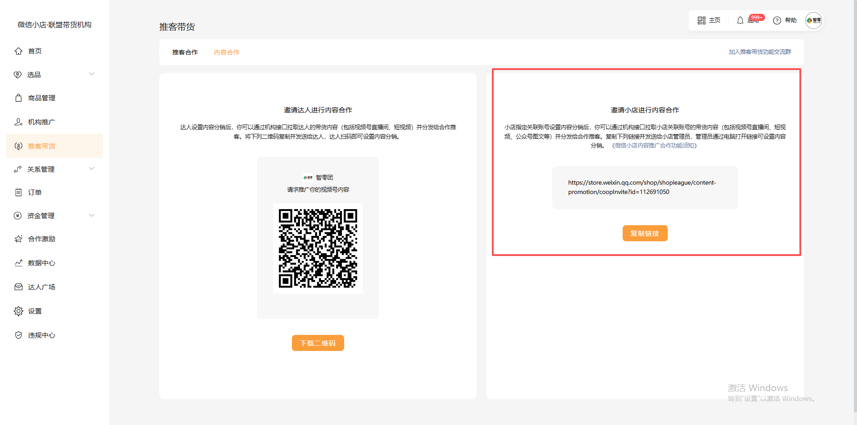Image resolution: width=857 pixels, height=425 pixels.
Task: Switch to the 推客合作 tab
Action: [185, 52]
